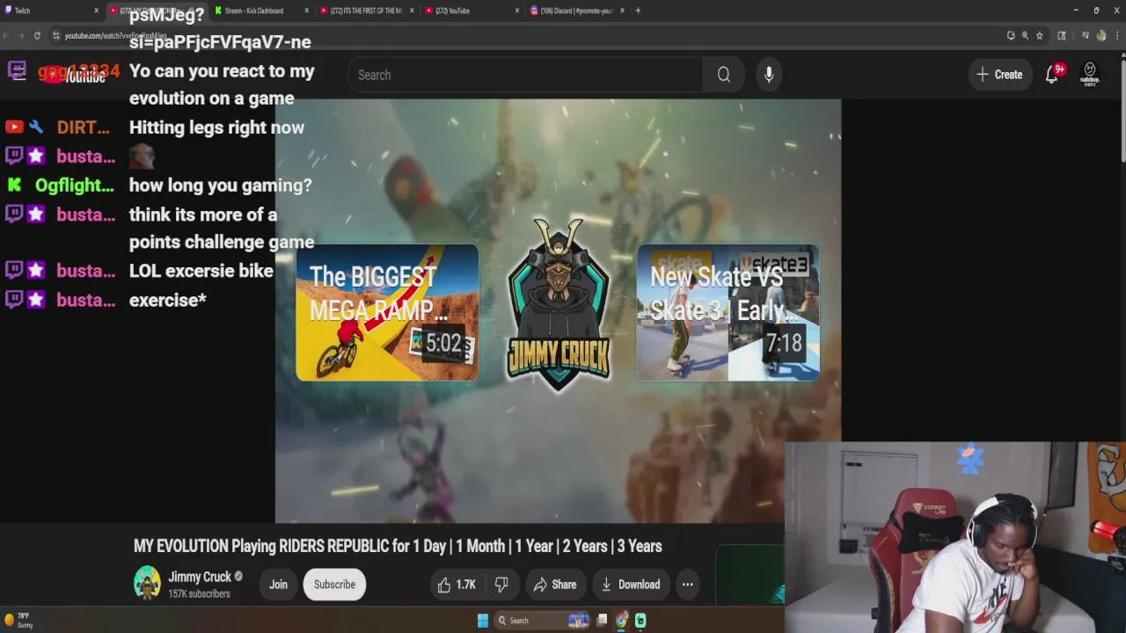The height and width of the screenshot is (633, 1126).
Task: Open the green app icon in taskbar
Action: (x=640, y=621)
